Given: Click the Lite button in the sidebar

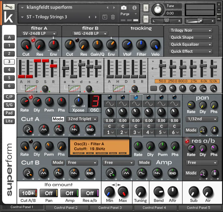Looking at the screenshot, I should (9, 121).
